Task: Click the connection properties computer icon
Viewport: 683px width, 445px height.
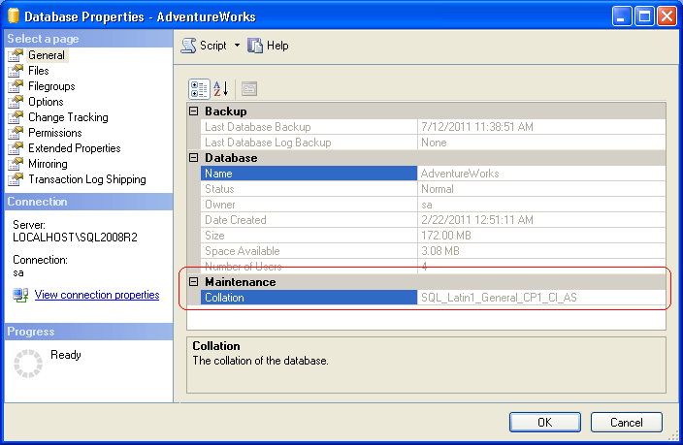Action: (20, 295)
